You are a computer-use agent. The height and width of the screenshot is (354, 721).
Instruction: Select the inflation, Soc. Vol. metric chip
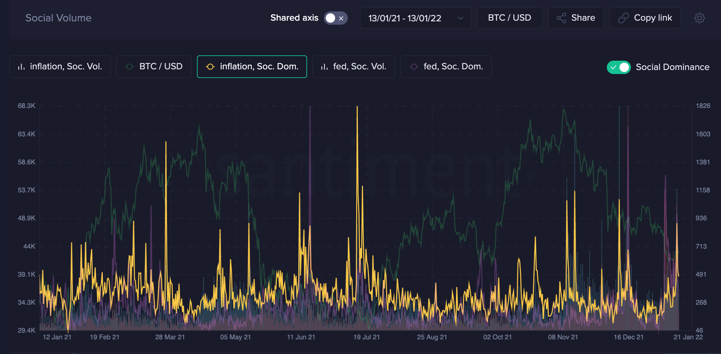pos(60,67)
